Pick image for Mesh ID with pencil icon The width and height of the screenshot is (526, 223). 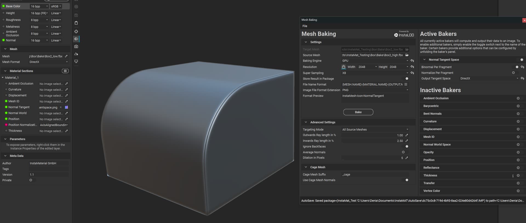click(x=66, y=101)
